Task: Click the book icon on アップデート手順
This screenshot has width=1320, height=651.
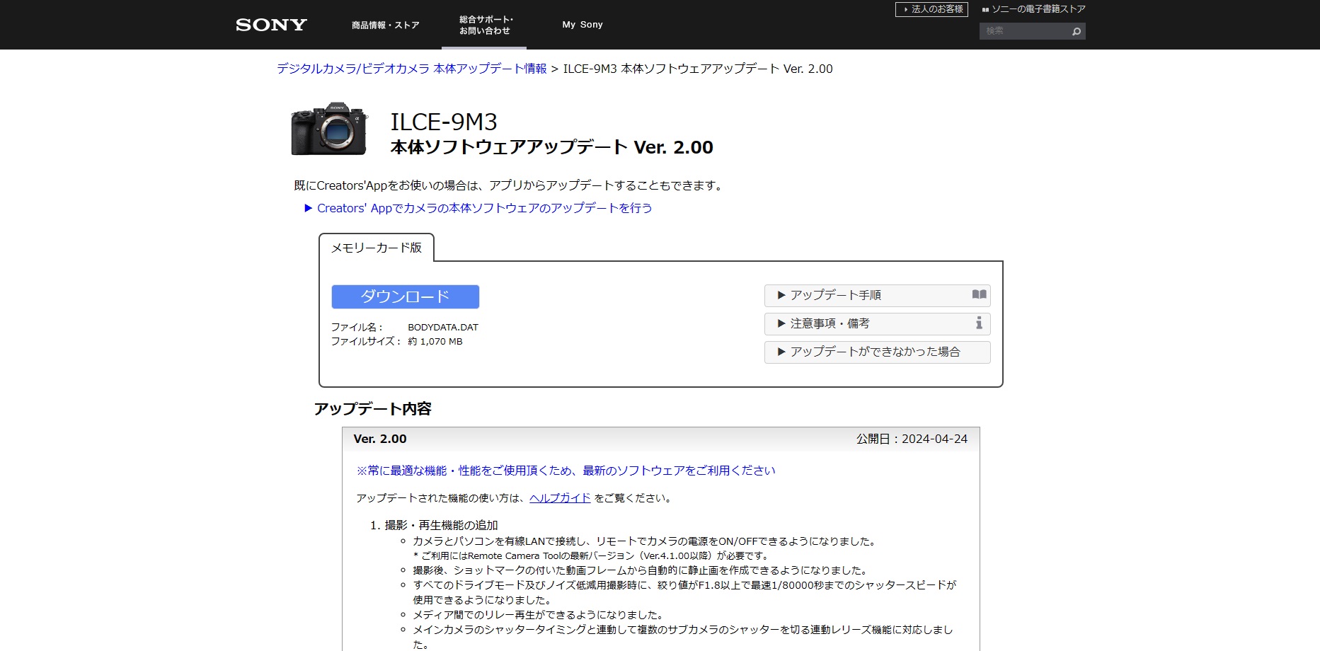Action: tap(979, 294)
